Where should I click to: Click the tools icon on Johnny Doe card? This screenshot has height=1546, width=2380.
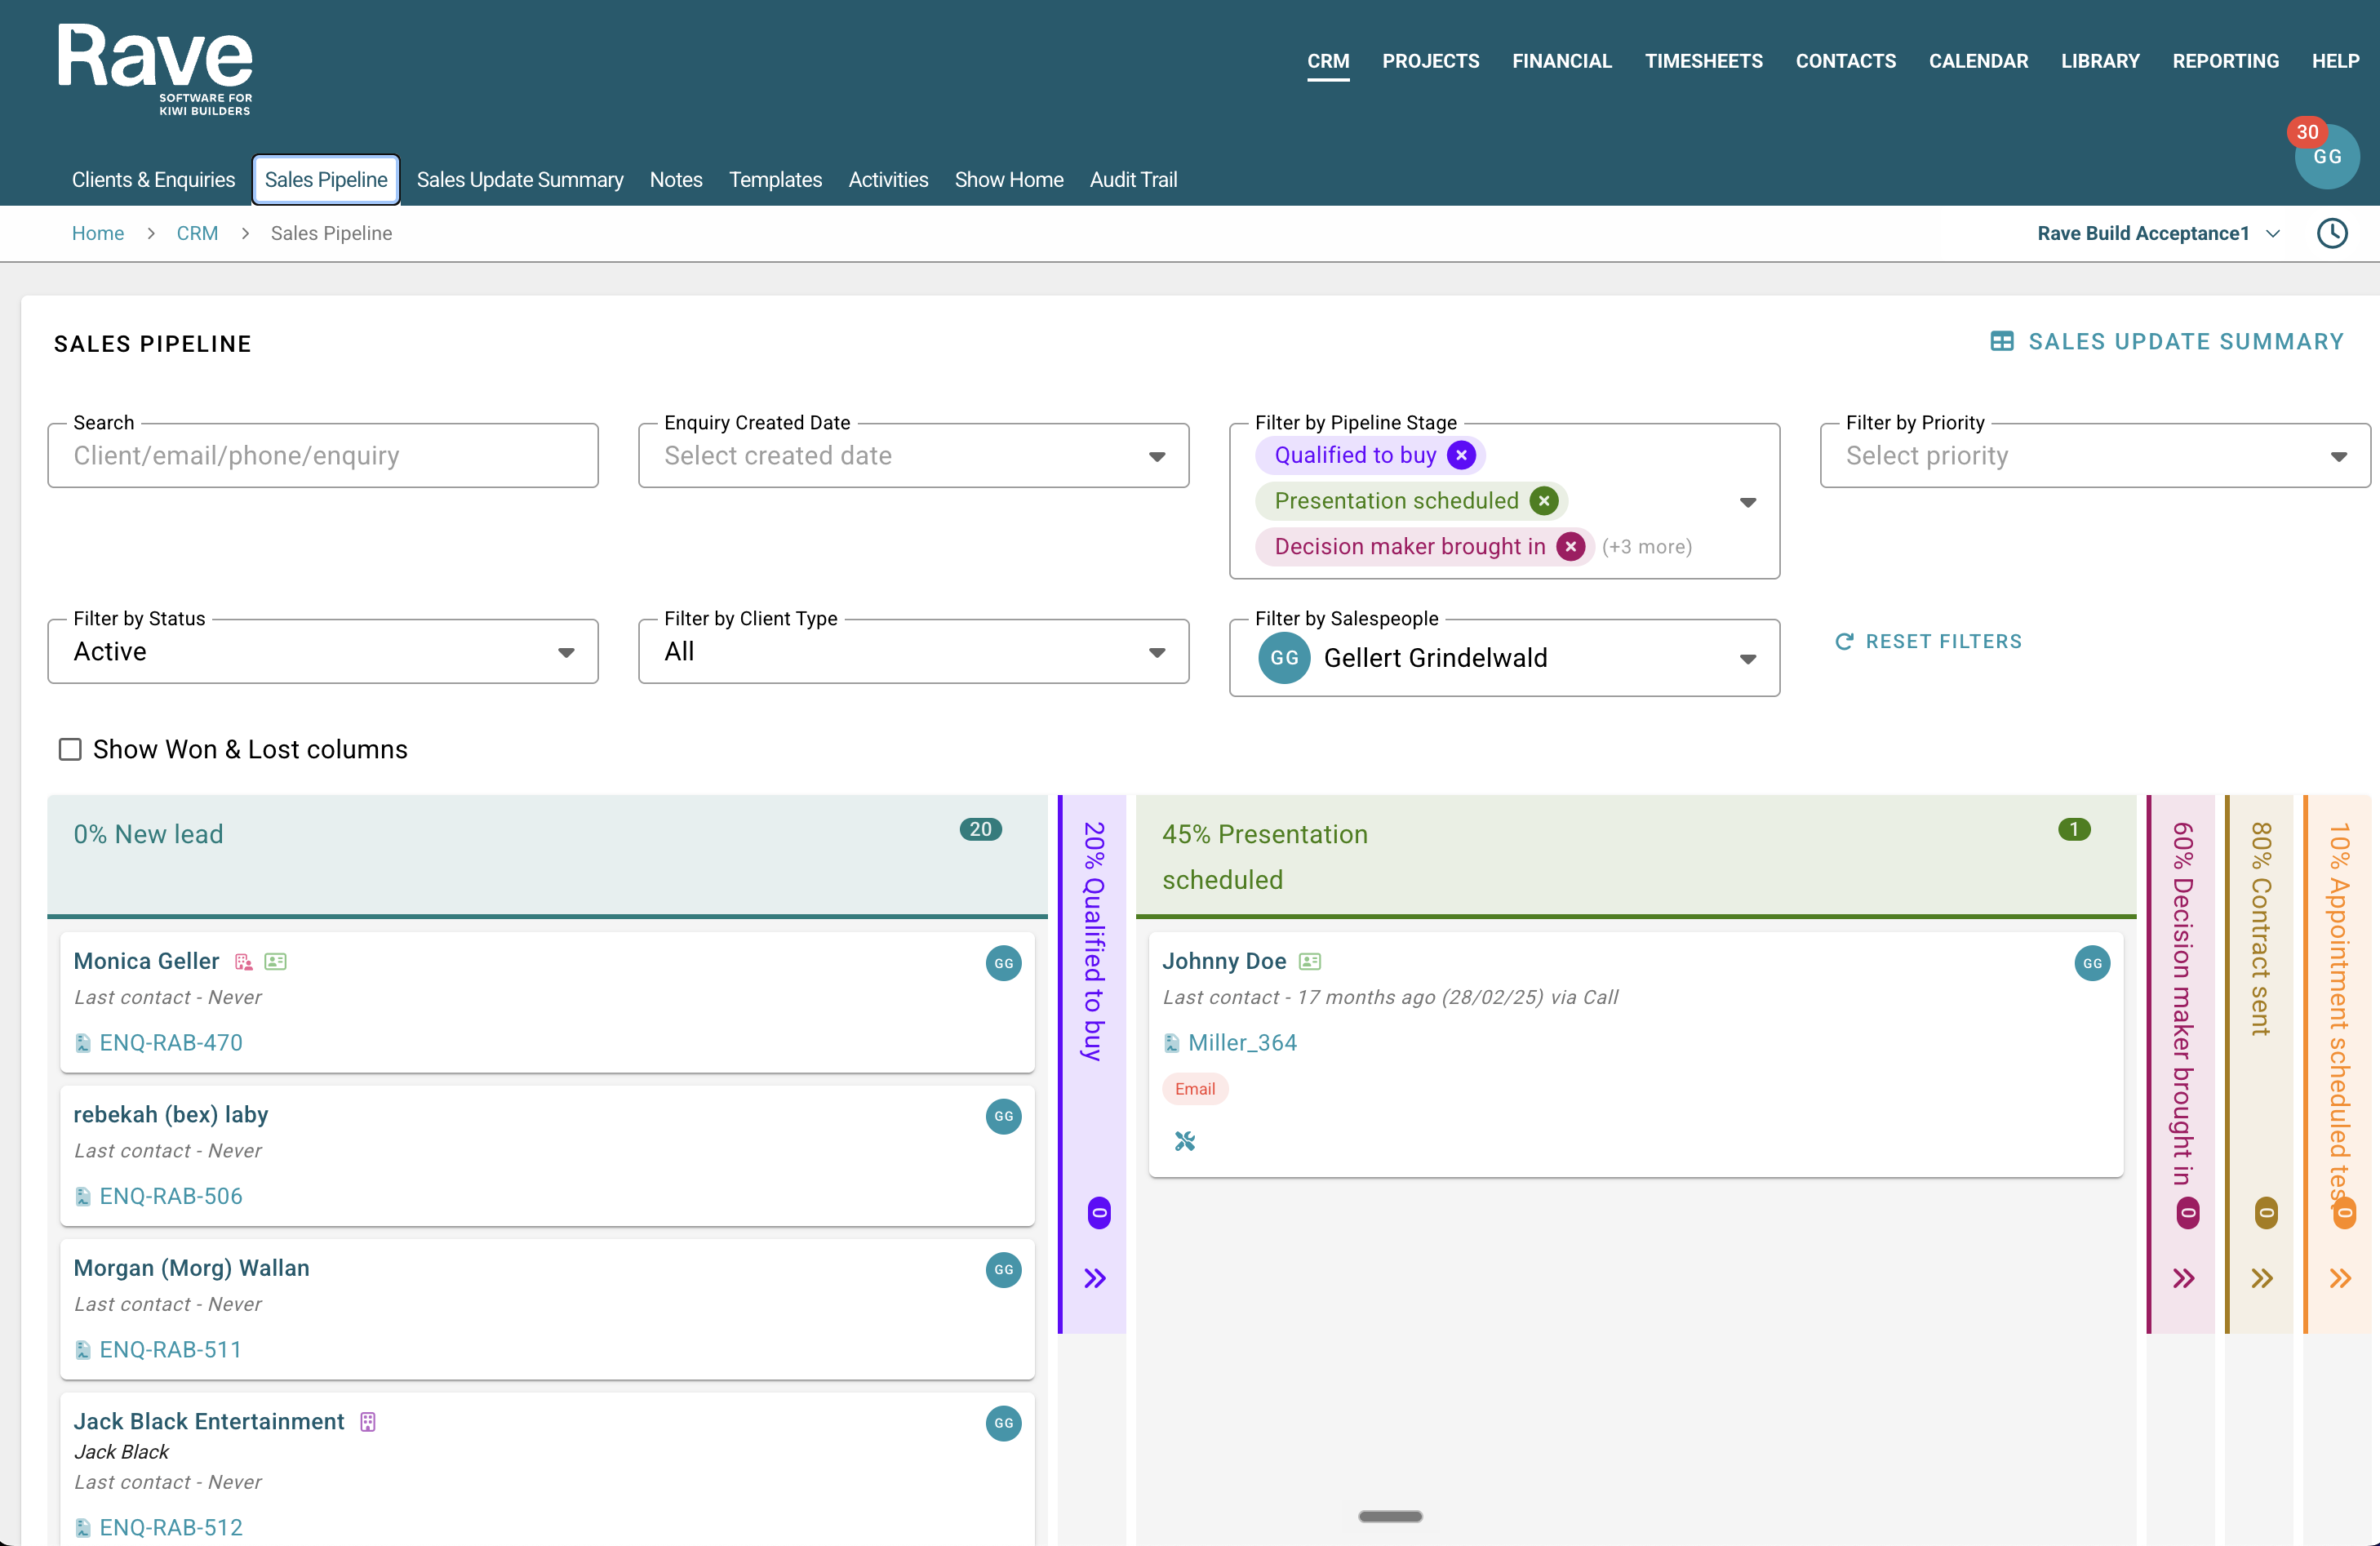[1185, 1141]
